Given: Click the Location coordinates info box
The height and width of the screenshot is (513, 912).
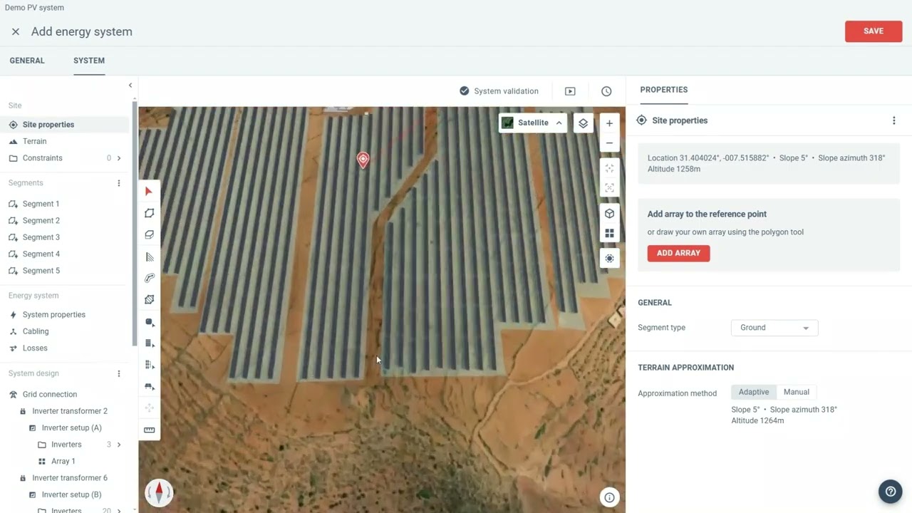Looking at the screenshot, I should (x=769, y=163).
